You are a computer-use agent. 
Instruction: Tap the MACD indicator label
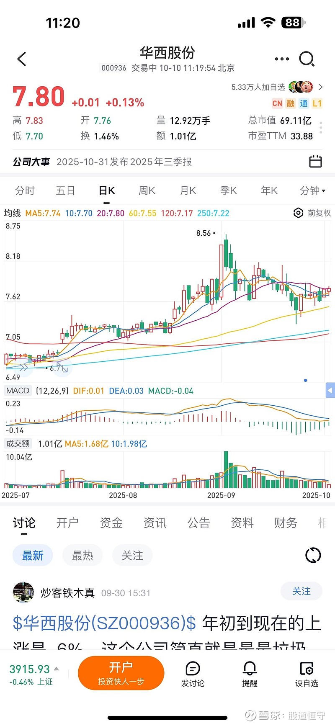18,391
